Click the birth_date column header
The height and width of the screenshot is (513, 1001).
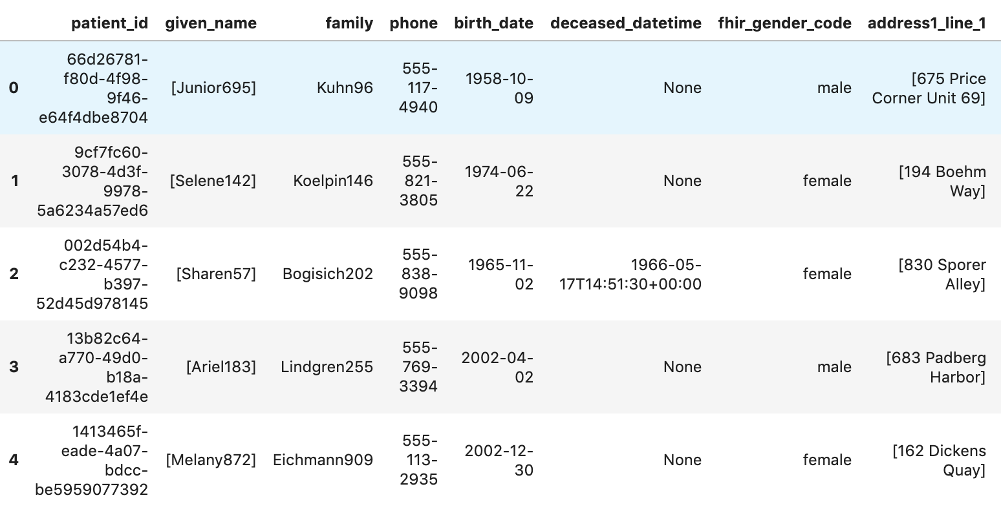pyautogui.click(x=493, y=23)
